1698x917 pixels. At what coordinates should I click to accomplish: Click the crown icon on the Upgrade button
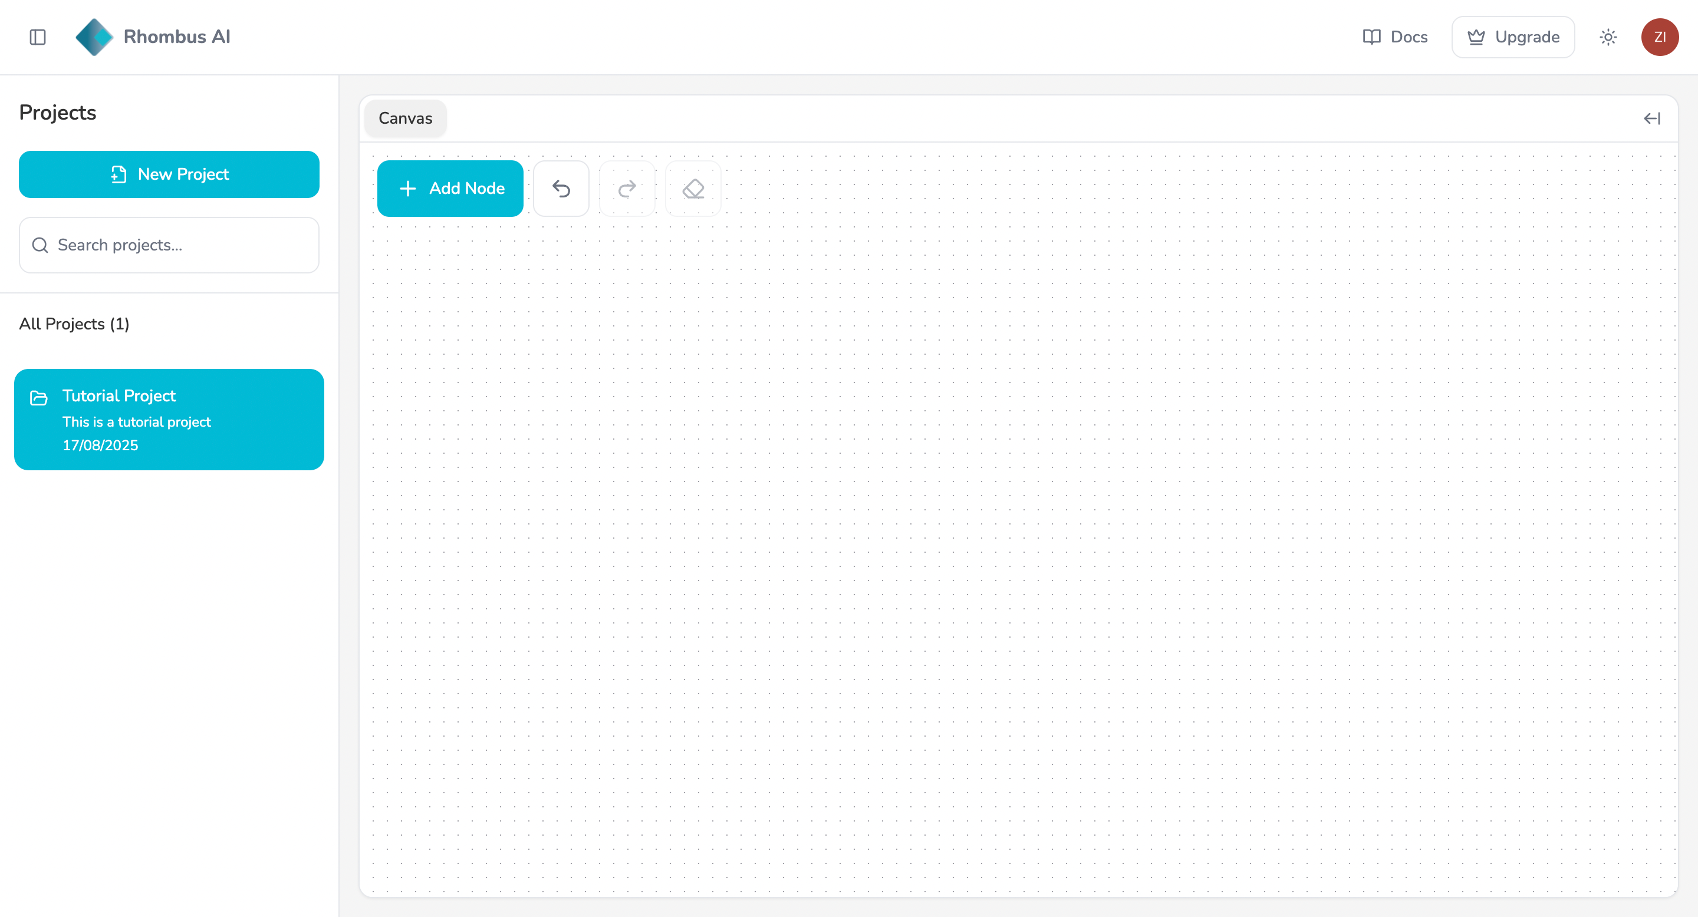tap(1476, 37)
